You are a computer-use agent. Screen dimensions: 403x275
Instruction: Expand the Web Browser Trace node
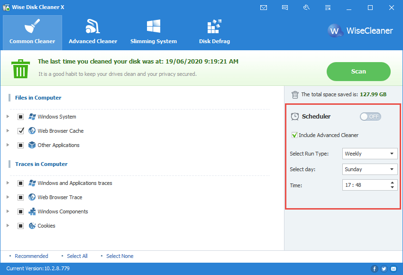click(x=8, y=197)
